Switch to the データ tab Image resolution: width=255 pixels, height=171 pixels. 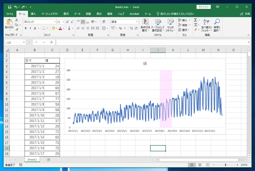tap(77, 14)
